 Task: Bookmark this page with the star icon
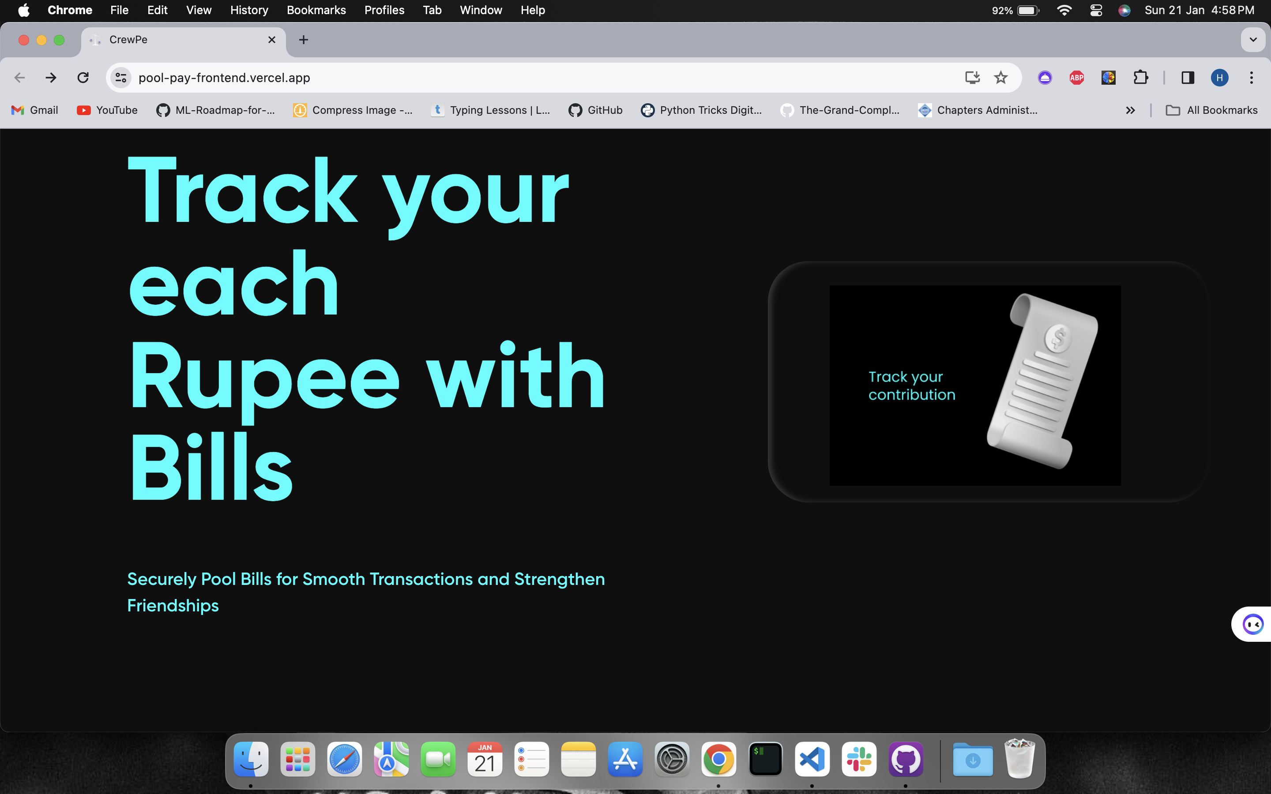pyautogui.click(x=1000, y=78)
